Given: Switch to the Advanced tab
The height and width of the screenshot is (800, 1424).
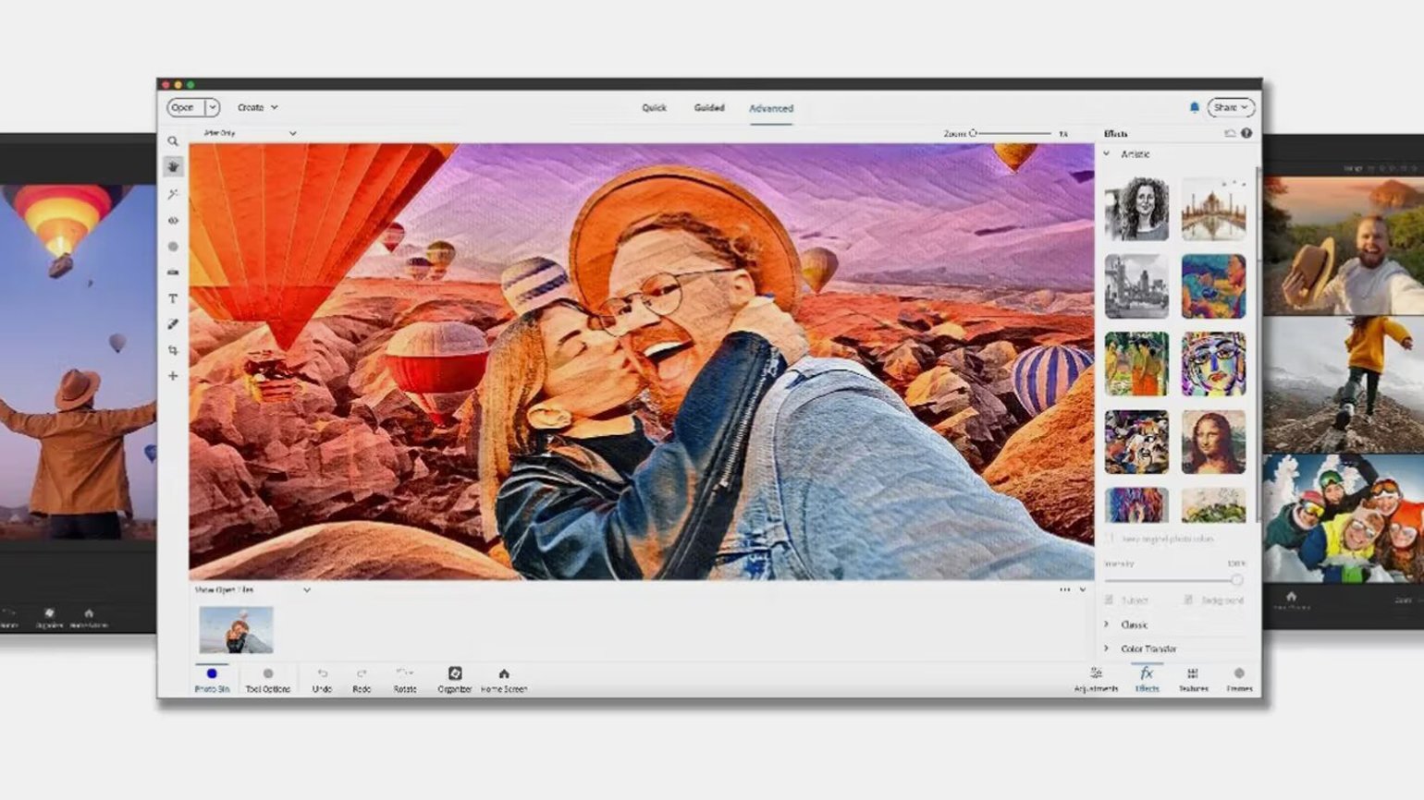Looking at the screenshot, I should [771, 108].
